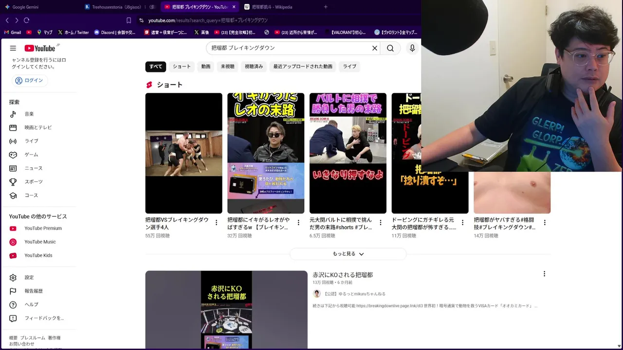This screenshot has height=350, width=623.
Task: Switch to the Google Gemini tab
Action: [x=39, y=7]
